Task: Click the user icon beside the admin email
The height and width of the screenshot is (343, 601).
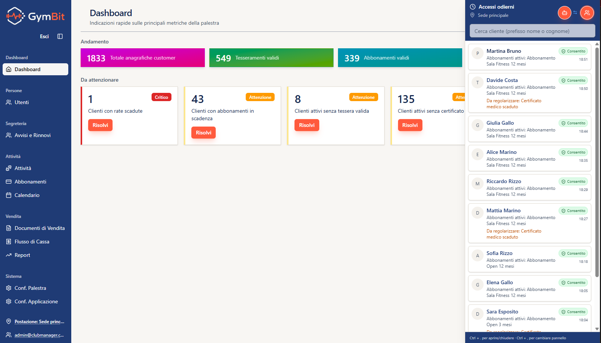Action: (x=9, y=335)
